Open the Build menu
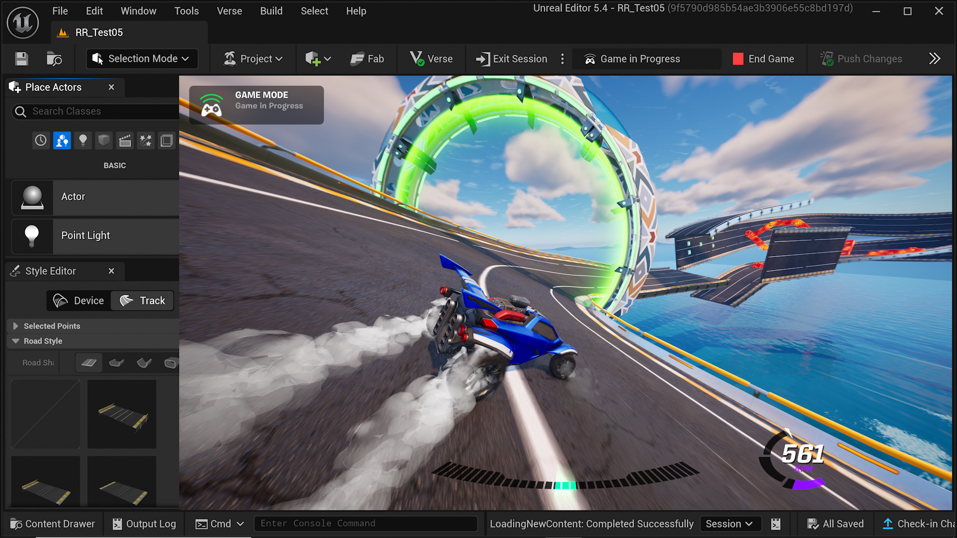This screenshot has width=957, height=538. tap(271, 11)
